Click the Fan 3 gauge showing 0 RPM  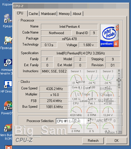[76, 126]
